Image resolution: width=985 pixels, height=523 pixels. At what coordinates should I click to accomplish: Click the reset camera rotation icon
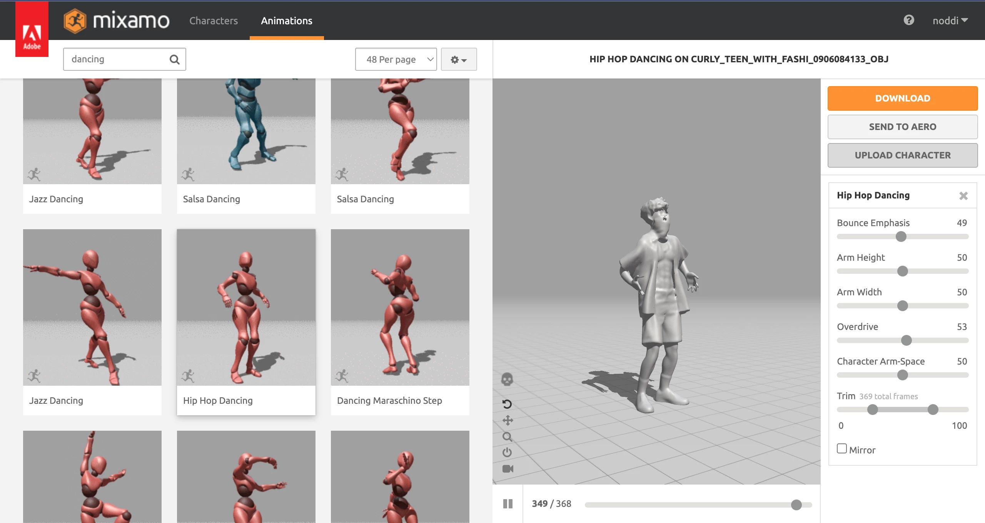[507, 404]
